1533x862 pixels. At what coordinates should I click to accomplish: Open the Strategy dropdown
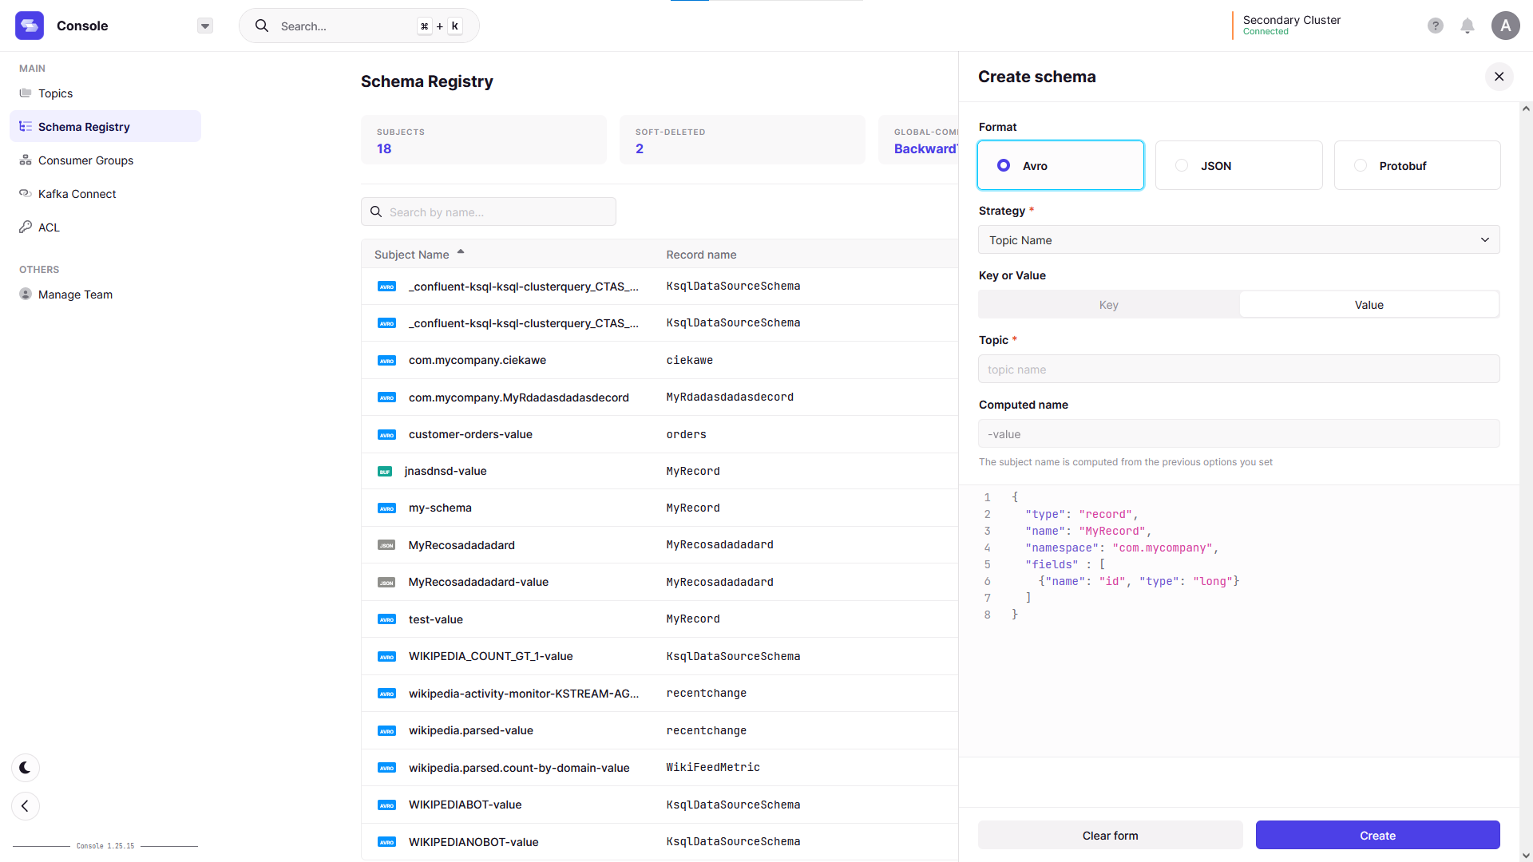[1239, 240]
